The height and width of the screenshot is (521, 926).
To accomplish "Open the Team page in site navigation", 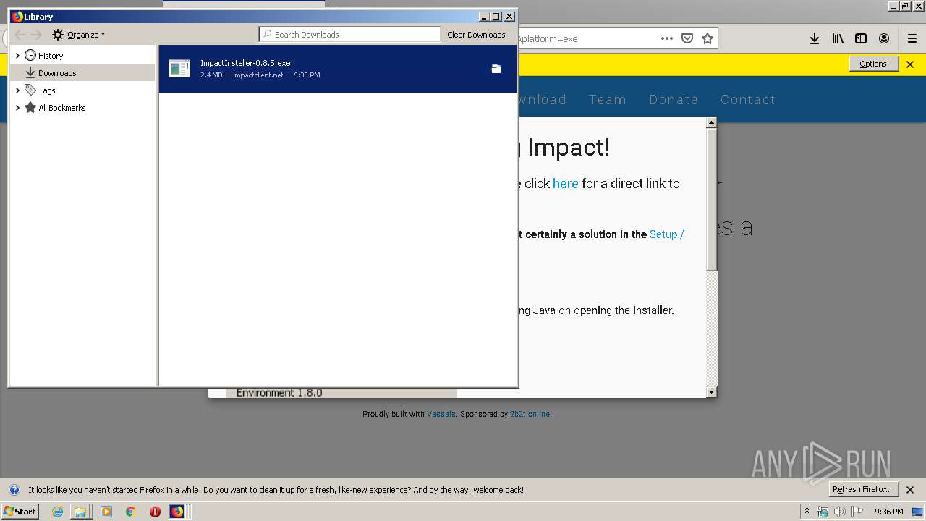I will click(x=608, y=100).
